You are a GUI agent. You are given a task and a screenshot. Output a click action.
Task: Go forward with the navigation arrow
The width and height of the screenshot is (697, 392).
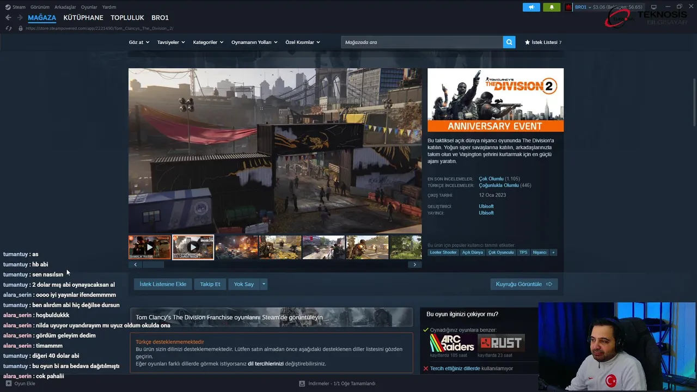pos(20,18)
